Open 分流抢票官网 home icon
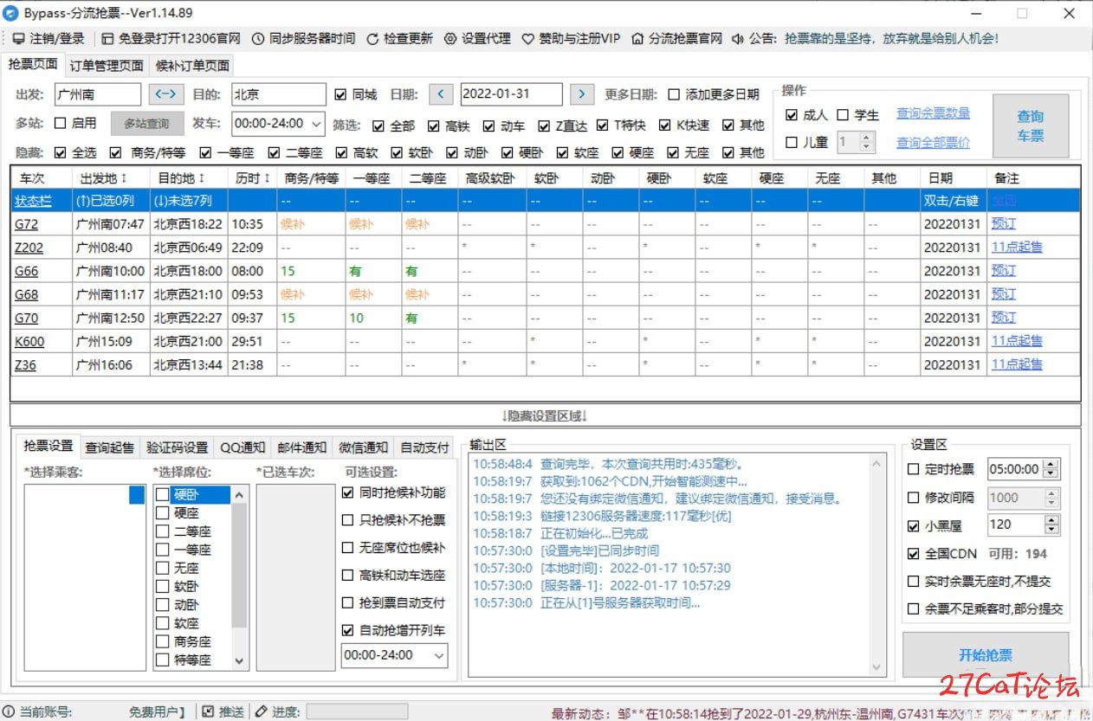This screenshot has height=721, width=1093. pos(638,39)
